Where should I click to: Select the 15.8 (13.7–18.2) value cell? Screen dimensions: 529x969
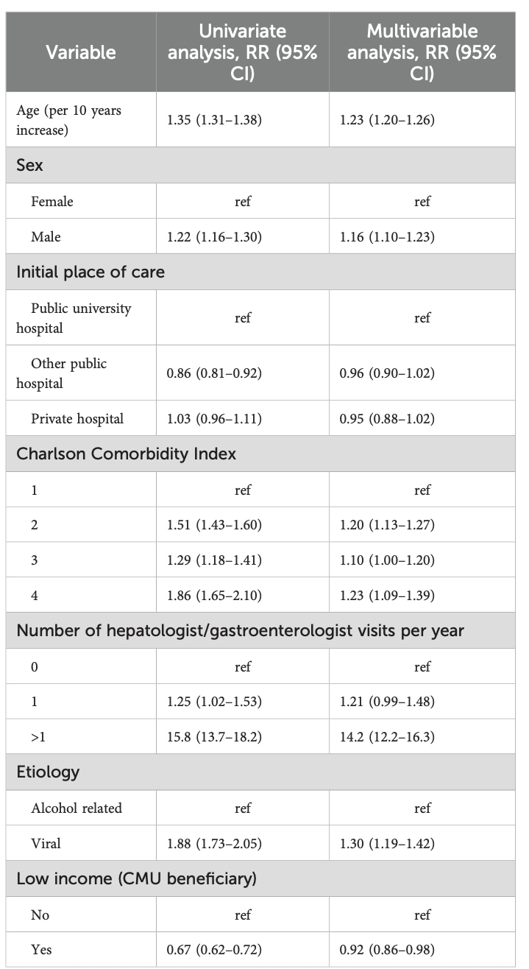[209, 736]
